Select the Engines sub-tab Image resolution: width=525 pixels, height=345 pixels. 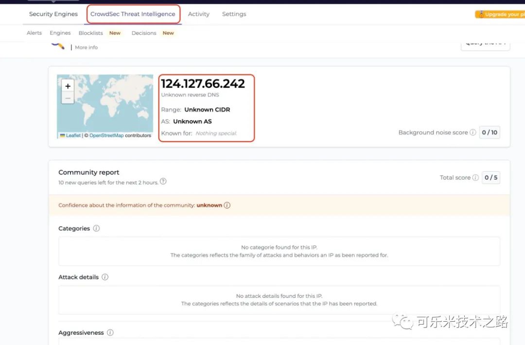click(60, 33)
